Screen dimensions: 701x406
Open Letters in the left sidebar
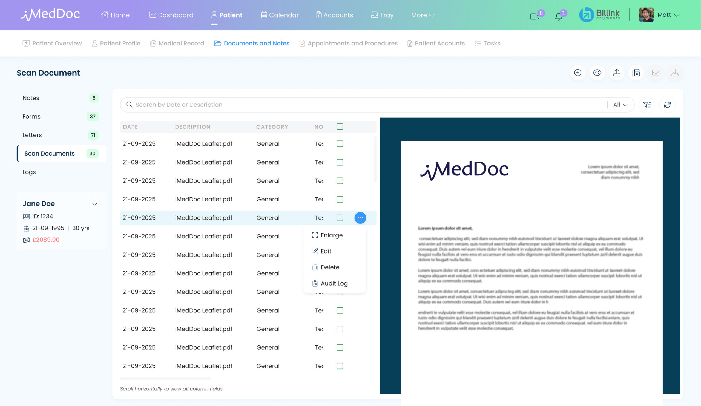32,135
